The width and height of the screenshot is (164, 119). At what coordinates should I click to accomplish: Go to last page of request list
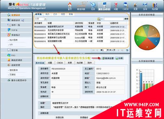(x=122, y=50)
